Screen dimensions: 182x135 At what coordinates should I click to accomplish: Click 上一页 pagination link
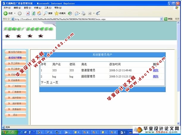click(x=54, y=82)
